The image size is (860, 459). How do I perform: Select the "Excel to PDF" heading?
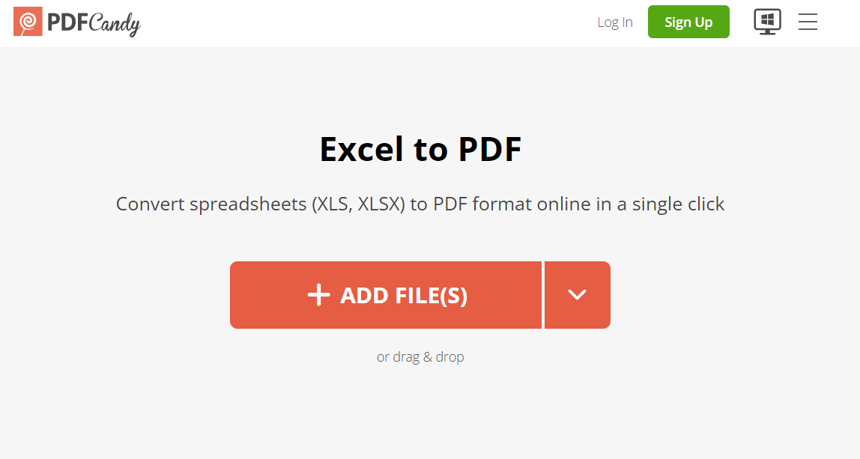pos(421,149)
